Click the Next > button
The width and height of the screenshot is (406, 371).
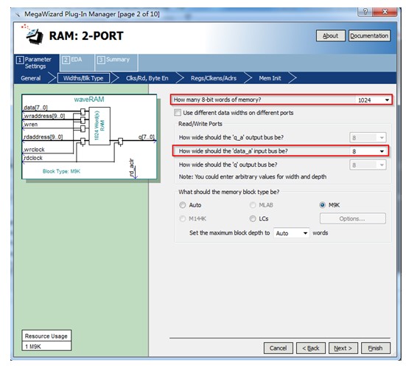(343, 348)
